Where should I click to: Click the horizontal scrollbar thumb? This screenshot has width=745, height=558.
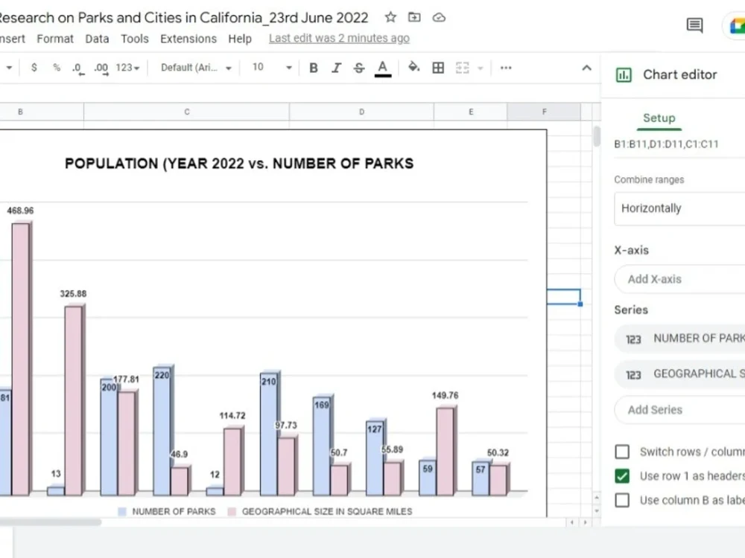pyautogui.click(x=50, y=522)
